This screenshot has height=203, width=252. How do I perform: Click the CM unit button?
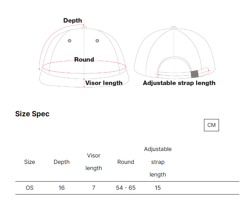tap(211, 125)
